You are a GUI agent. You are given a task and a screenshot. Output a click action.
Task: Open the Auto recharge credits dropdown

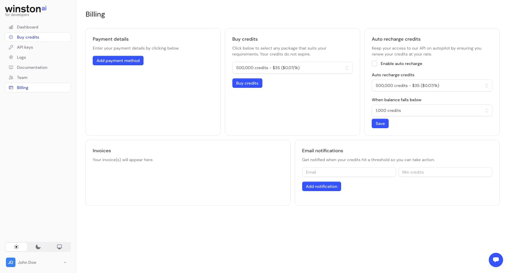(432, 85)
